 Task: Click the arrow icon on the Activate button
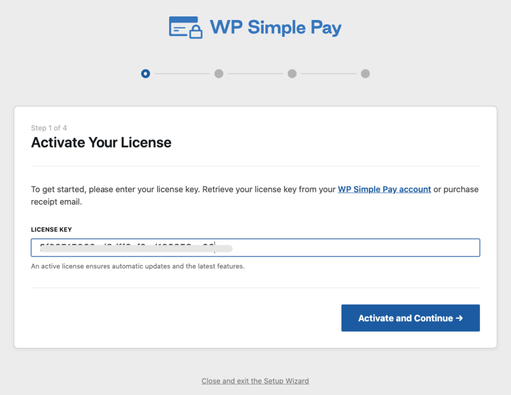point(460,318)
